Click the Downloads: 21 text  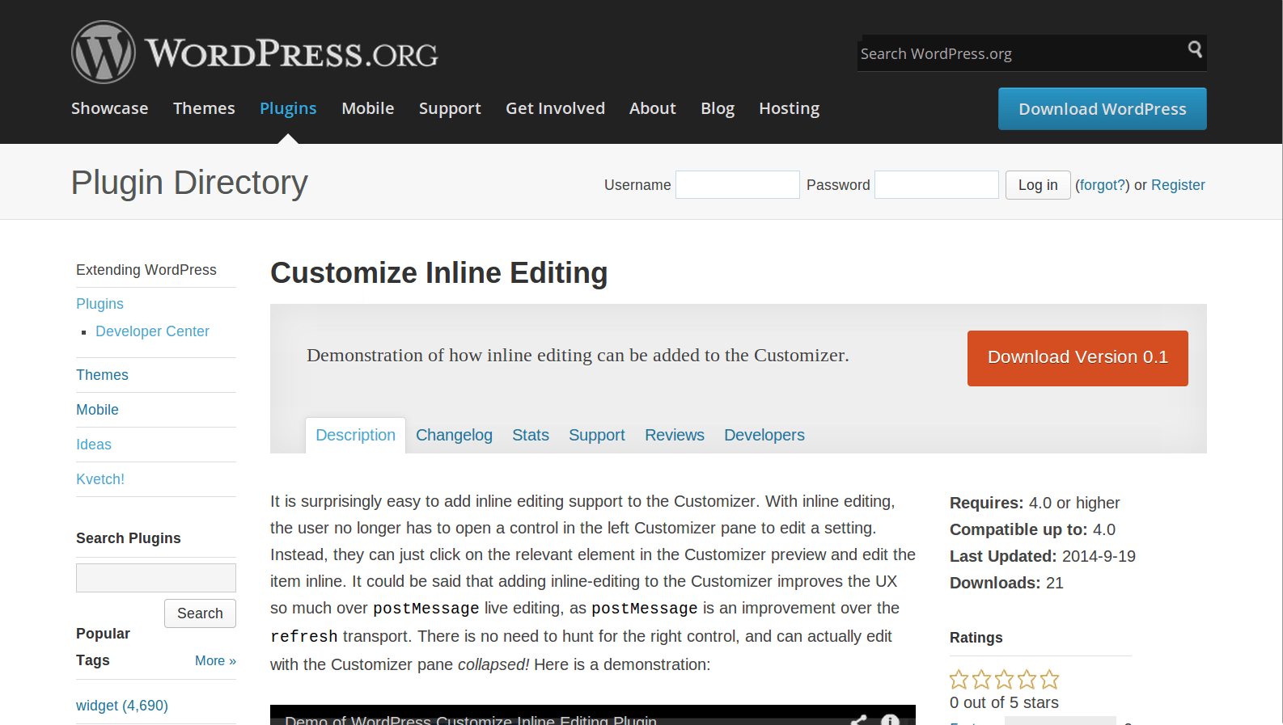pos(1006,583)
